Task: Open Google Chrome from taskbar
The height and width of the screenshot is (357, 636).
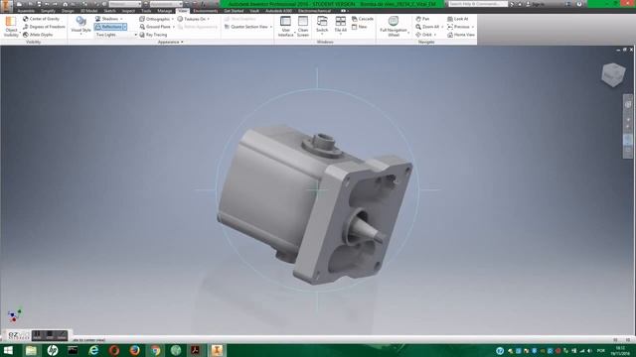Action: pyautogui.click(x=155, y=350)
